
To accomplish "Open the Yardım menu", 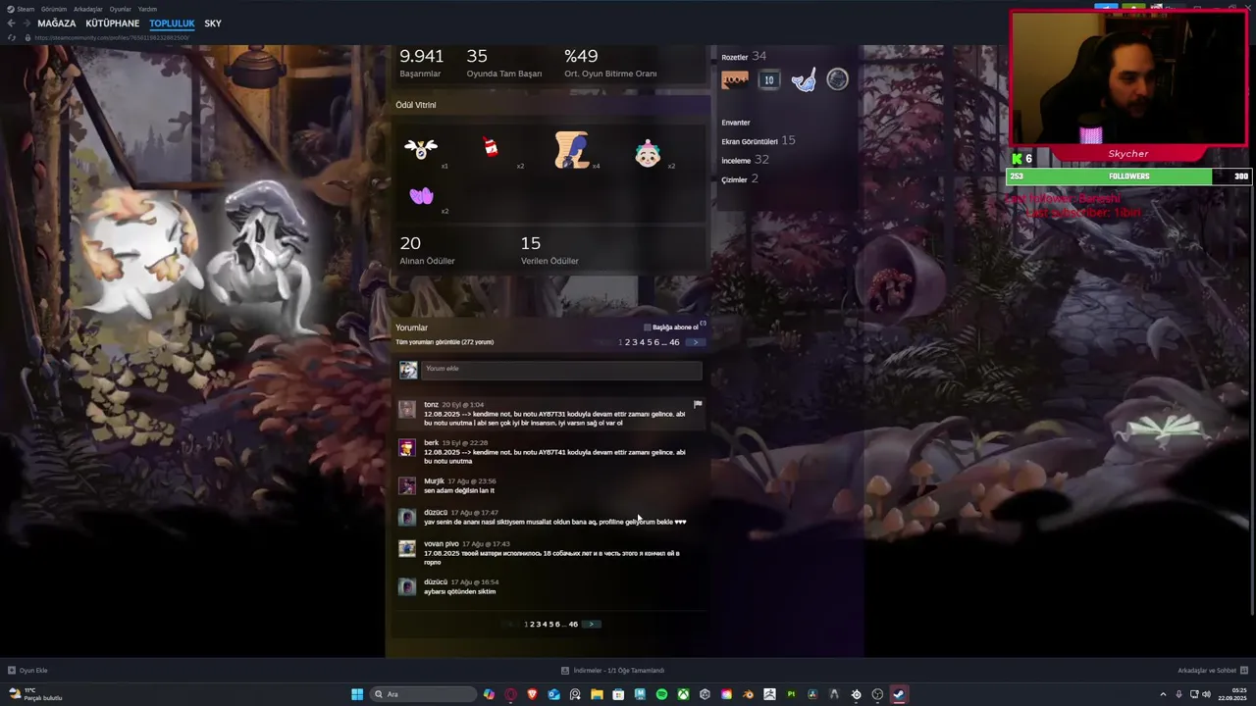I will [147, 9].
